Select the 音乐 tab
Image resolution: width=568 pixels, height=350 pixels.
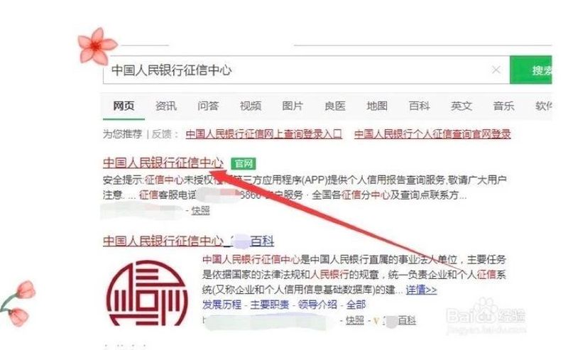click(x=503, y=106)
